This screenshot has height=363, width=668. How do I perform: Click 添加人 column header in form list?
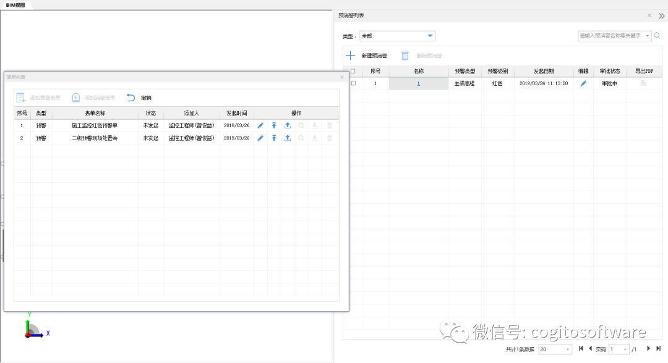(x=192, y=113)
